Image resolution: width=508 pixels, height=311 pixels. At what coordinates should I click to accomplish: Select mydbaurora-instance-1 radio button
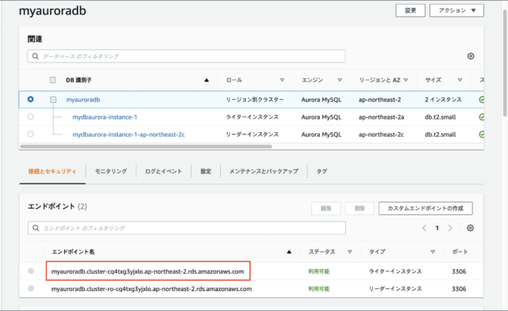click(30, 116)
